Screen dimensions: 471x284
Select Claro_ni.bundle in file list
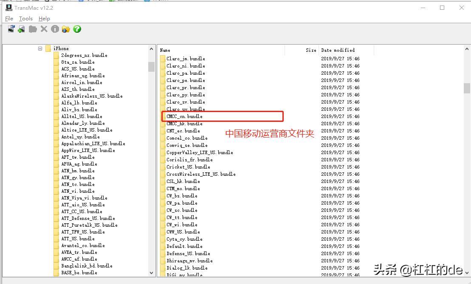(x=186, y=66)
